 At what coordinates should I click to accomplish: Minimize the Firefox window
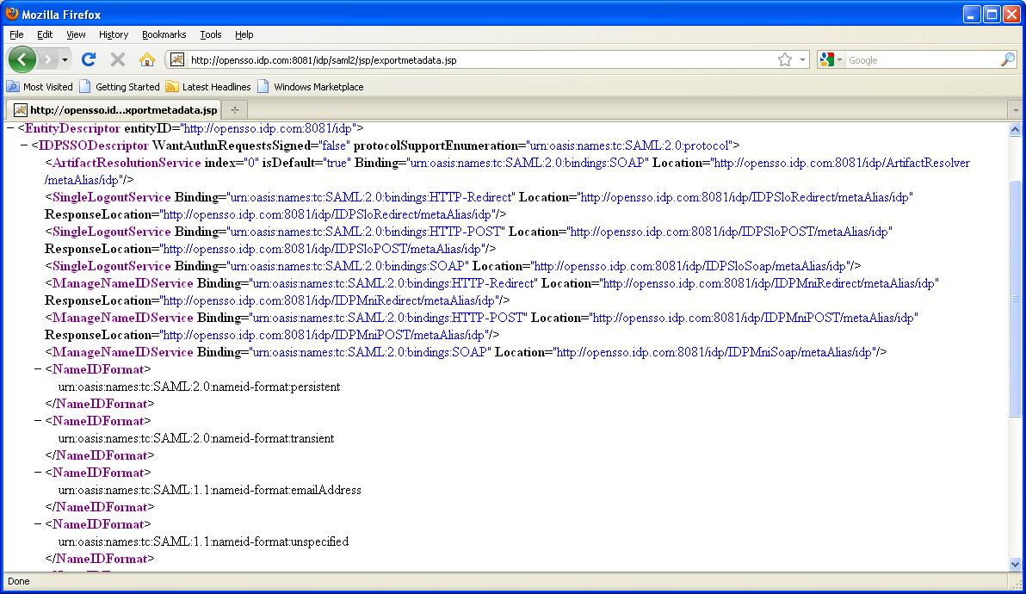click(972, 15)
